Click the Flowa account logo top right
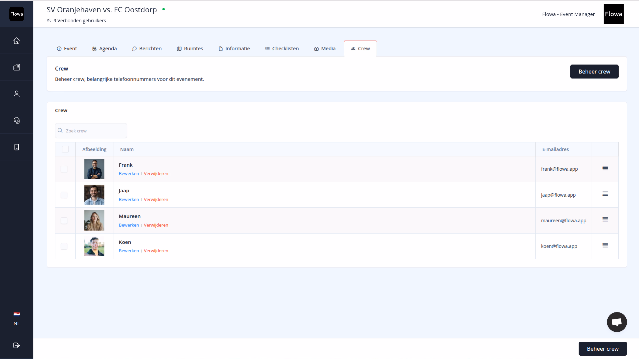The image size is (639, 359). (613, 14)
